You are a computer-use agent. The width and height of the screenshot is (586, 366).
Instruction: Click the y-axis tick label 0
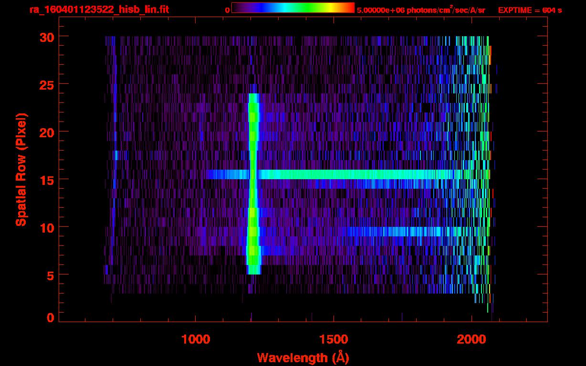(x=50, y=317)
